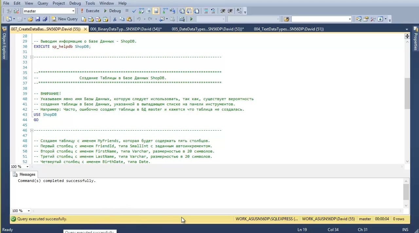The image size is (419, 233).
Task: Open the Navigate Backward dropdown arrow
Action: coord(167,19)
